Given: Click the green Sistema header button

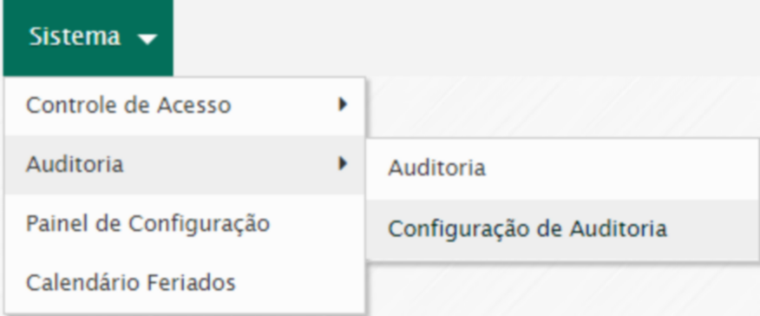Looking at the screenshot, I should [88, 38].
